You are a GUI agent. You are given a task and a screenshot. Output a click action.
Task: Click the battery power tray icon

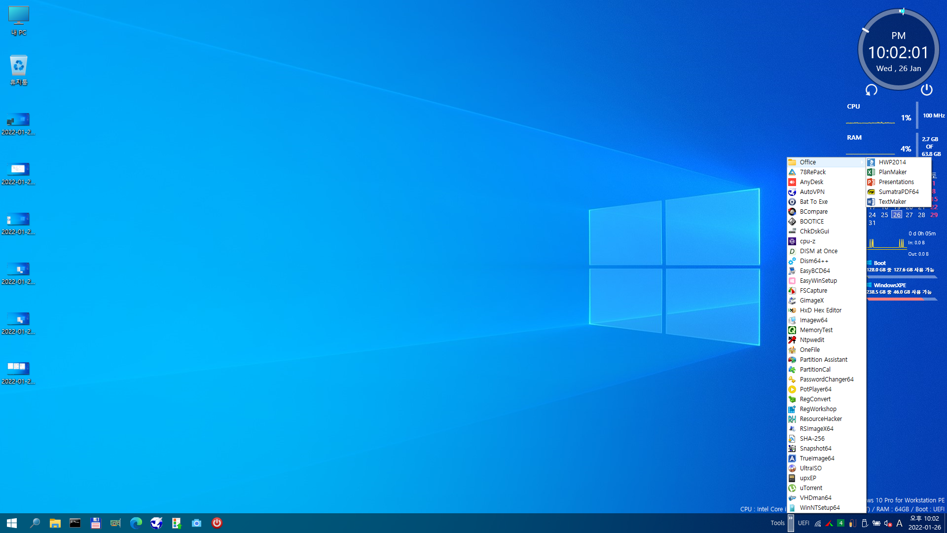[x=876, y=523]
